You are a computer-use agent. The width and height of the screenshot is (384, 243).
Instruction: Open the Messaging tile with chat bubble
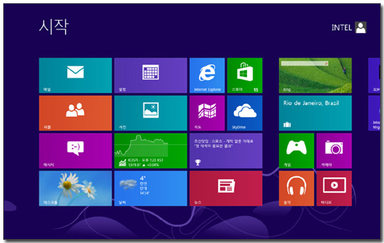pyautogui.click(x=76, y=151)
